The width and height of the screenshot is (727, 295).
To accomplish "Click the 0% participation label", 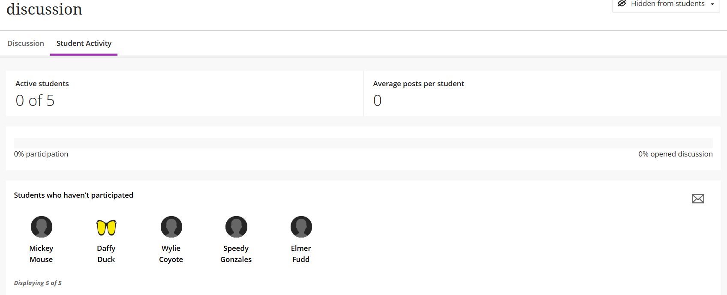I will (x=41, y=154).
